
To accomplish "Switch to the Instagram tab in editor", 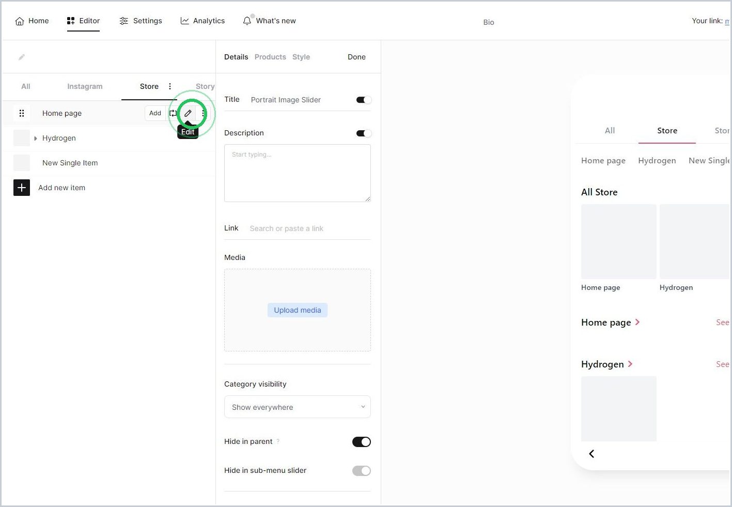I will click(x=85, y=86).
